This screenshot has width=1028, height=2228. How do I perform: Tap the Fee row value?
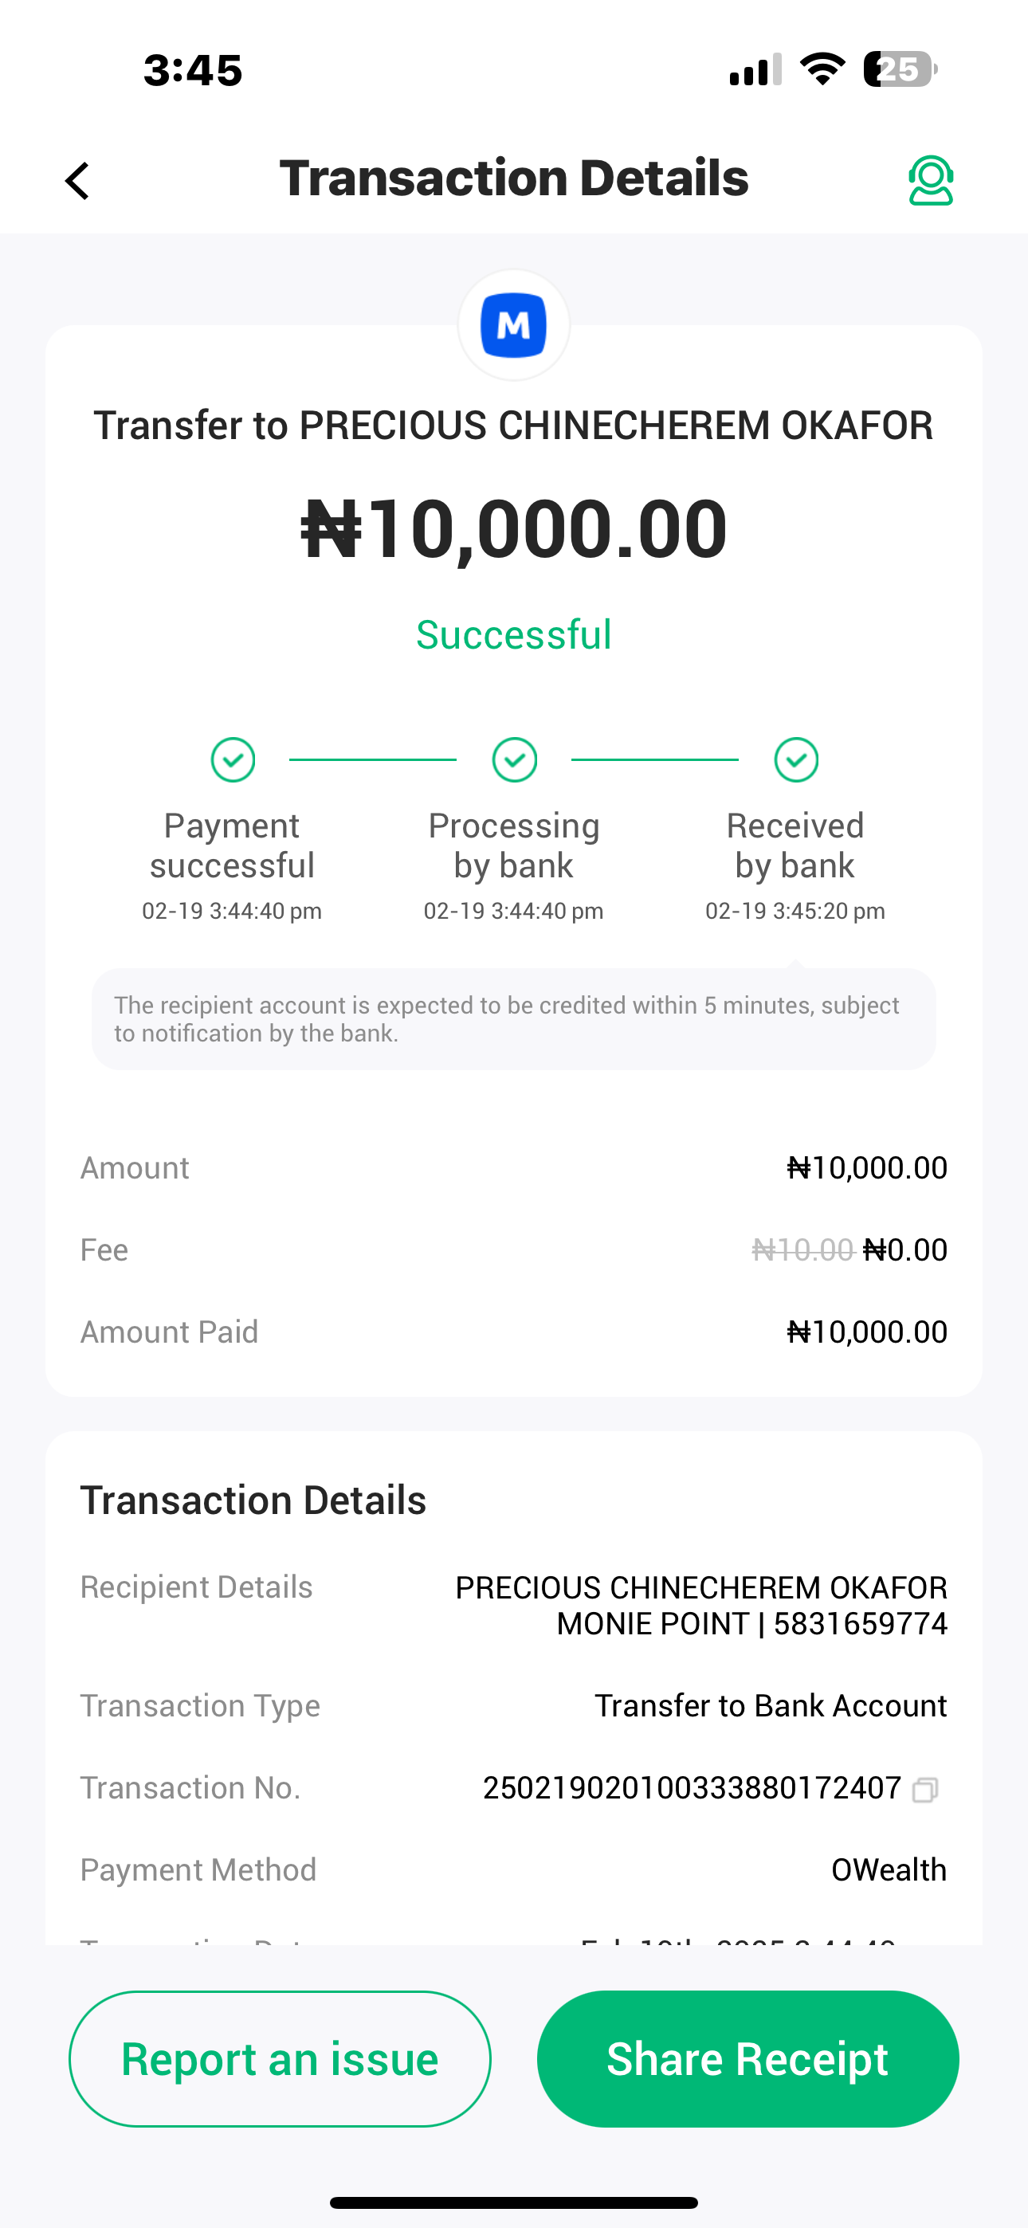pos(849,1249)
